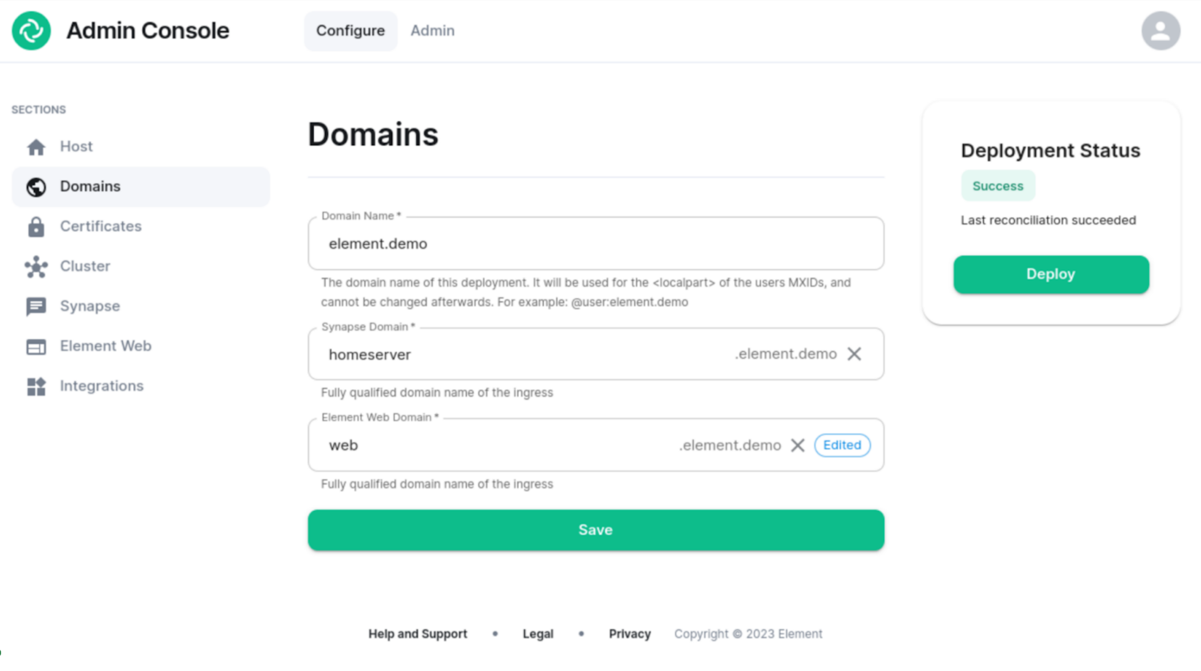Open the user profile avatar
The image size is (1201, 671).
(x=1161, y=31)
